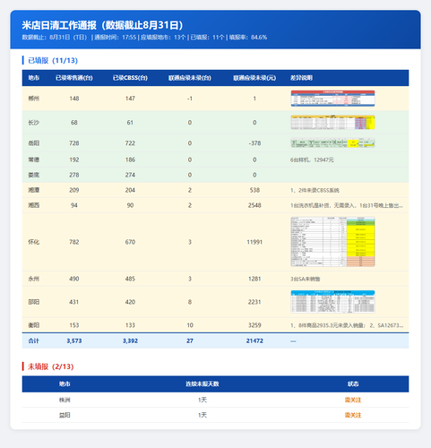The image size is (431, 448).
Task: Select the 永州 city cell
Action: coord(34,279)
